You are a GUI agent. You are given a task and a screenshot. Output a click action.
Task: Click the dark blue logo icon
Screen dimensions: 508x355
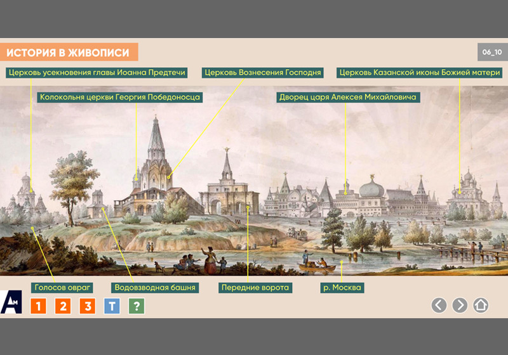click(11, 303)
